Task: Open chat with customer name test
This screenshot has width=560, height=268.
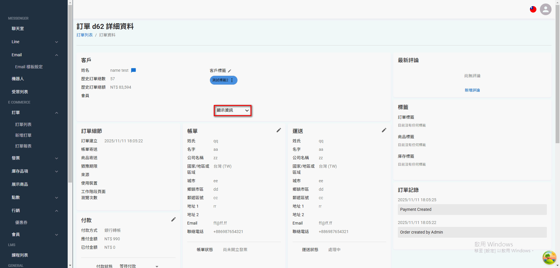Action: click(134, 70)
